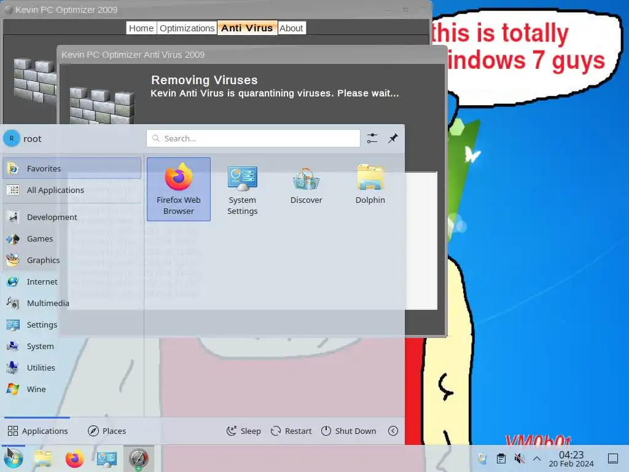This screenshot has height=472, width=629.
Task: Open the Multimedia category
Action: pos(72,303)
